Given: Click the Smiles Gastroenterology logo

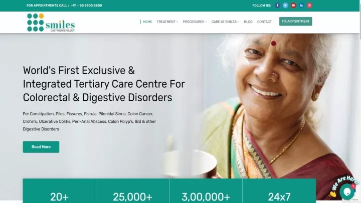Looking at the screenshot, I should pyautogui.click(x=51, y=23).
